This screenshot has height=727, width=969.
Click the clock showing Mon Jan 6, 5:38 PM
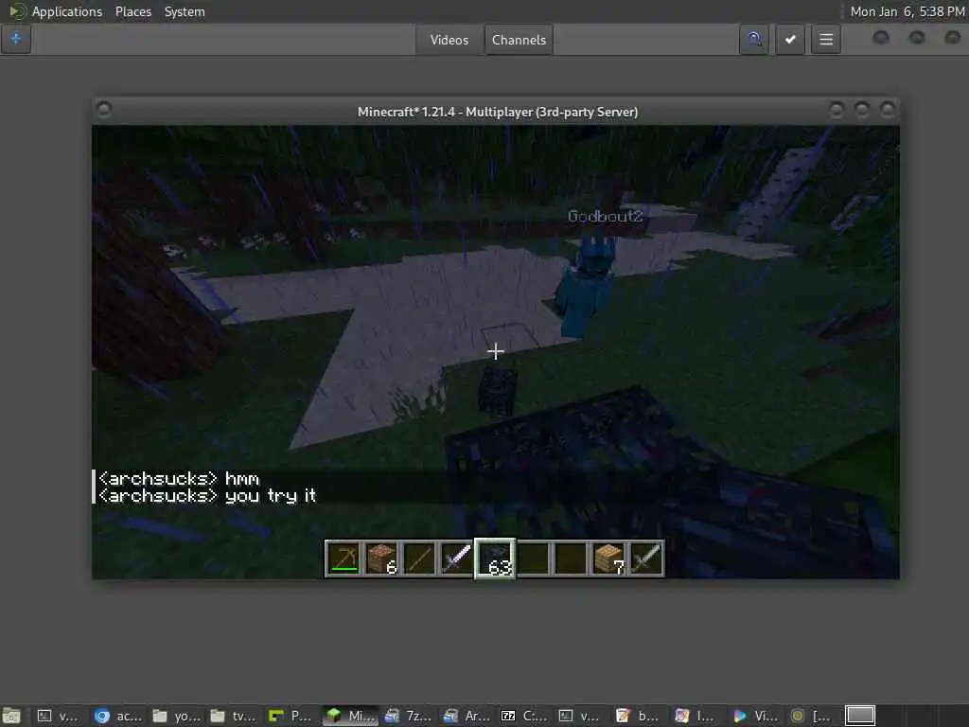point(907,11)
